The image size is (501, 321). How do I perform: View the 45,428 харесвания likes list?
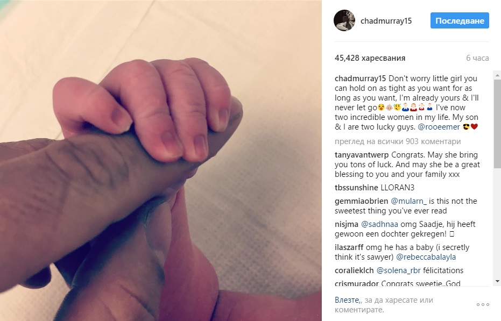click(370, 58)
